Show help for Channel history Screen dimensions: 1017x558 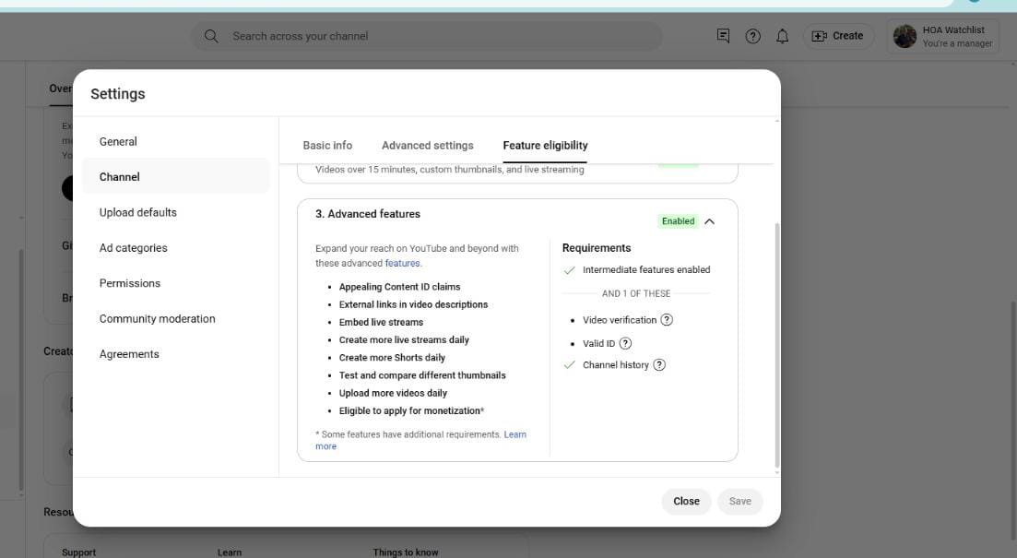pyautogui.click(x=659, y=365)
